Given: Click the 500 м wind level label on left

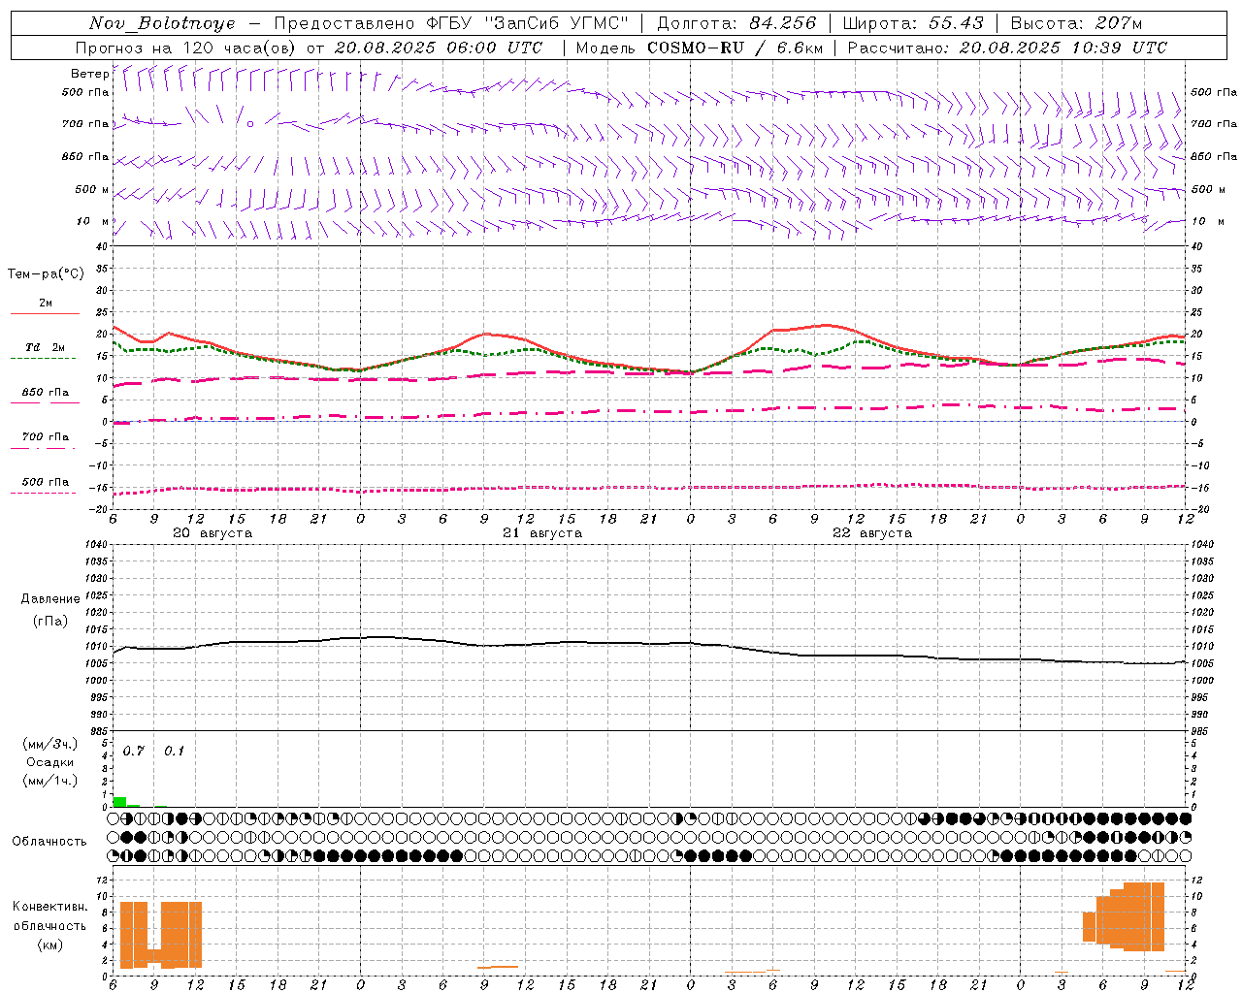Looking at the screenshot, I should click(92, 189).
